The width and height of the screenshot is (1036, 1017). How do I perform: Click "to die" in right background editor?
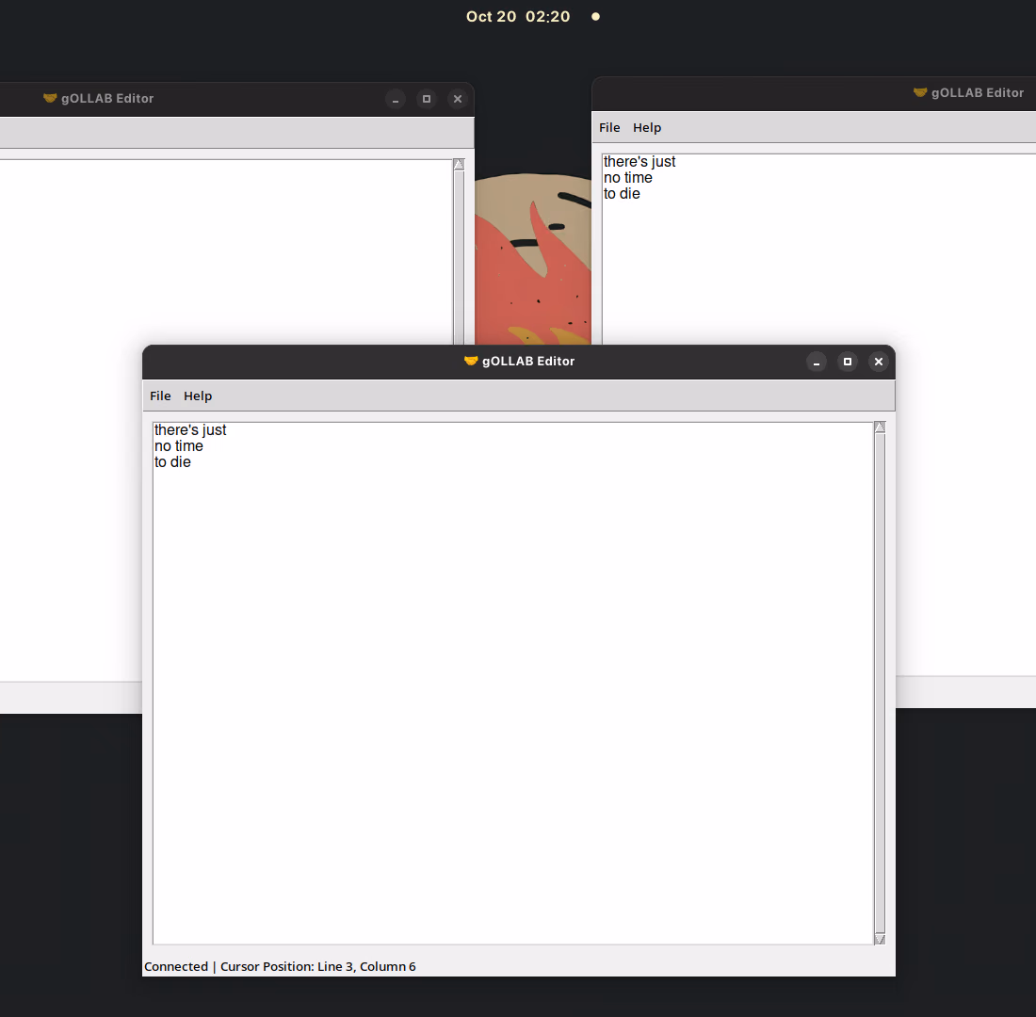(x=622, y=194)
